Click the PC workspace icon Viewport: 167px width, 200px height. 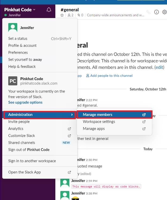(13, 81)
